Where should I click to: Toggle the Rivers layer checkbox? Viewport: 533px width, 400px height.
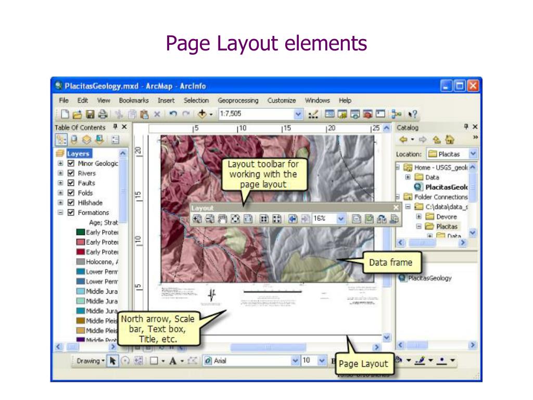[x=71, y=173]
